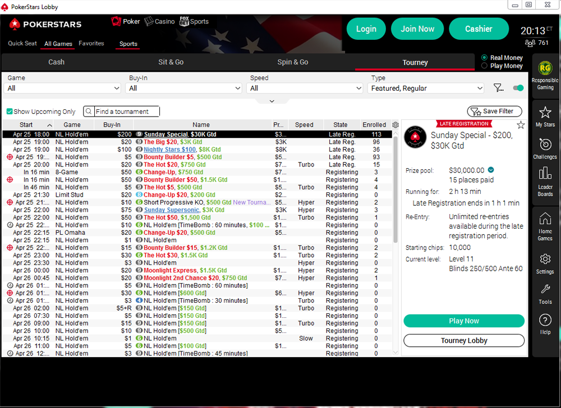This screenshot has height=408, width=561.
Task: Click Sunday Special tournament logo chip
Action: click(415, 137)
